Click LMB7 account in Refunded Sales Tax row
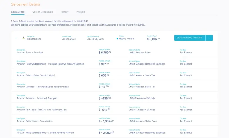Image resolution: width=229 pixels, height=138 pixels. tap(142, 87)
